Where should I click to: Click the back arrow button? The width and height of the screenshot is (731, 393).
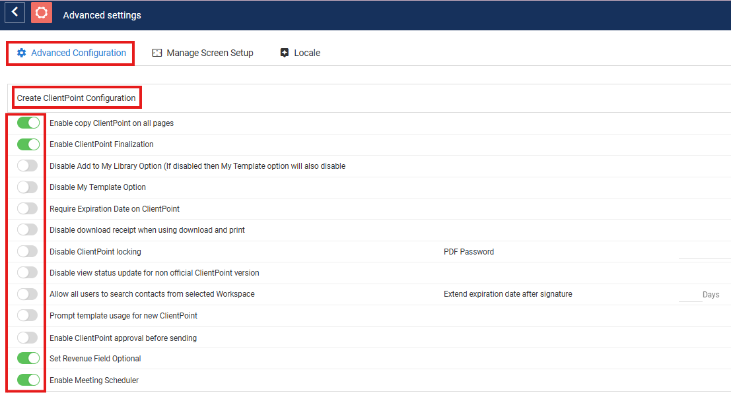[15, 13]
